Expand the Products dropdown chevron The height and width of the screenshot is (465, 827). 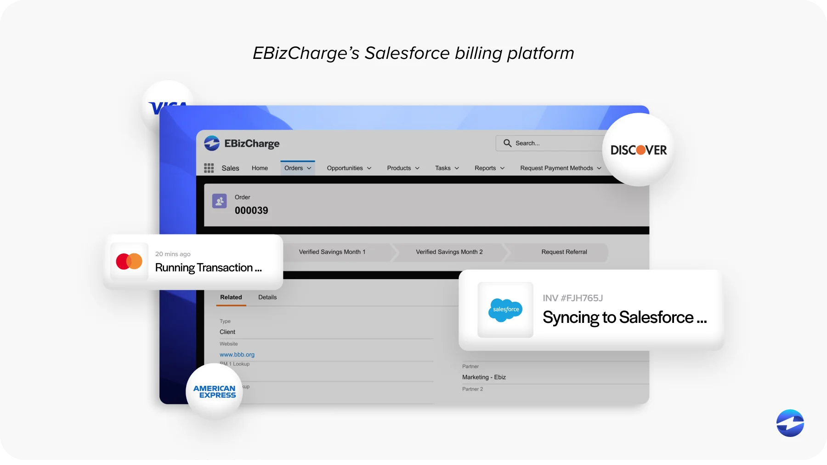[x=417, y=168]
